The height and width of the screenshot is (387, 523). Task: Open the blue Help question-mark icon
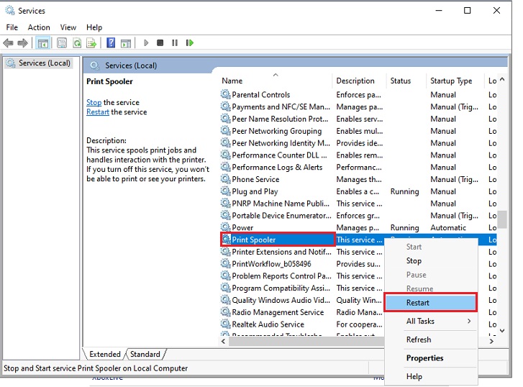coord(111,42)
